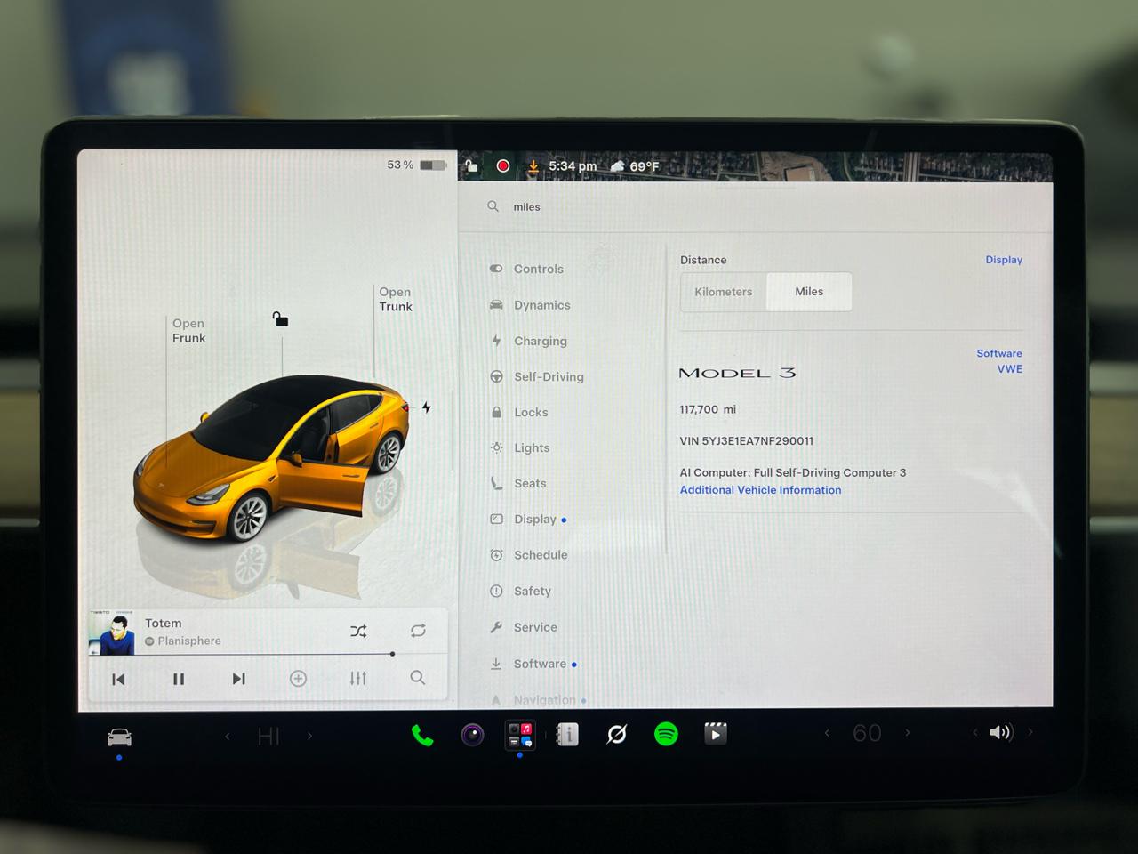1138x854 pixels.
Task: Tap the Totem album art thumbnail
Action: [x=112, y=632]
